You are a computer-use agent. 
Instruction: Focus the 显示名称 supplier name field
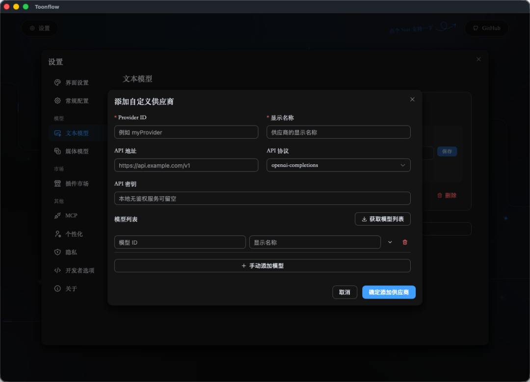[338, 132]
